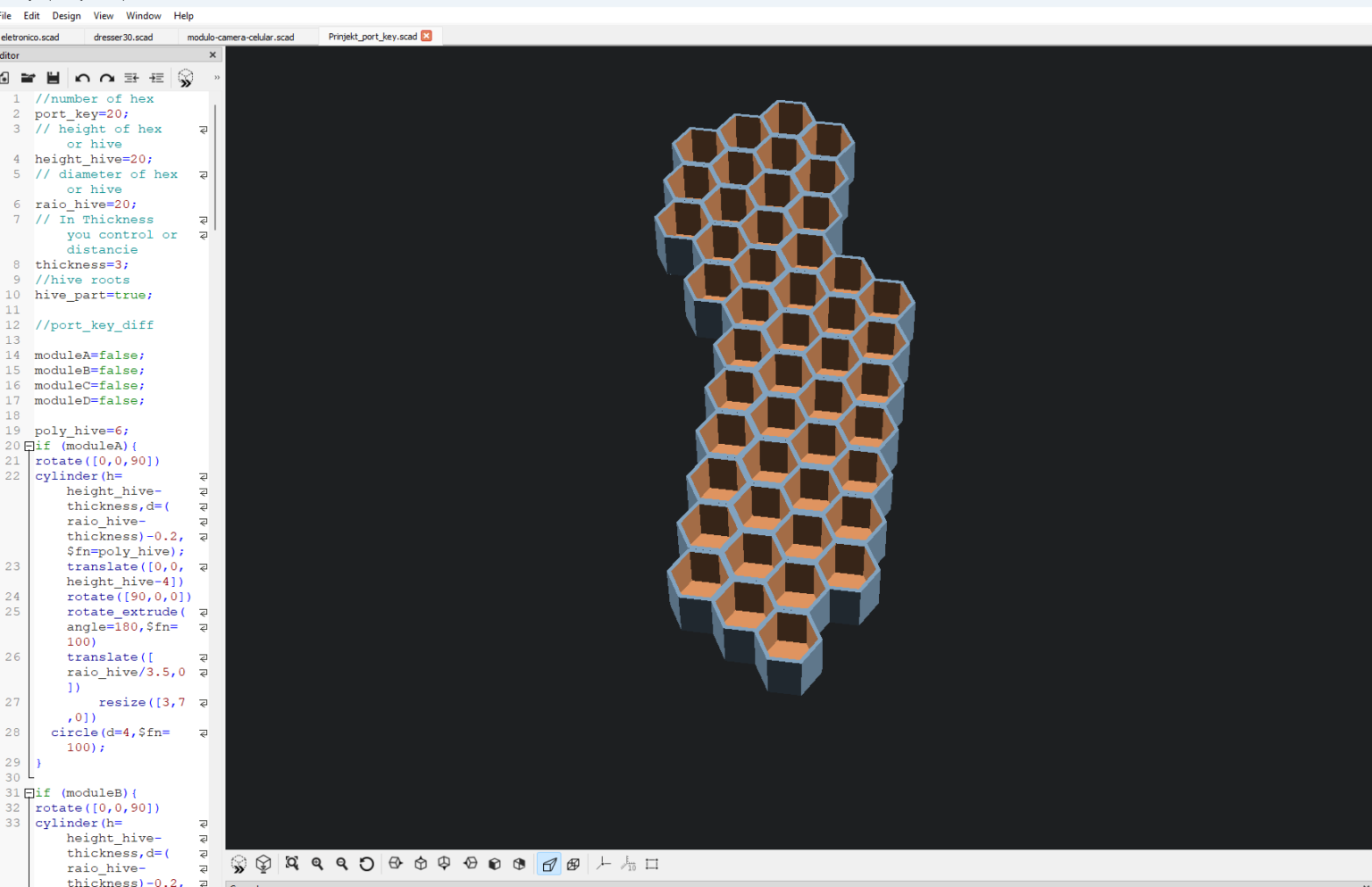This screenshot has width=1372, height=887.
Task: Undo the last edit
Action: click(82, 79)
